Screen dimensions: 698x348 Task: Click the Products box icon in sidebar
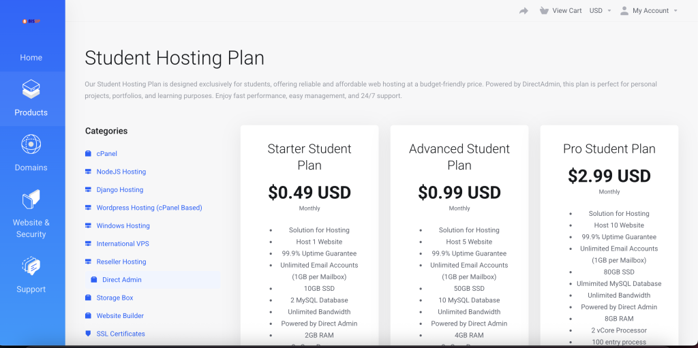[x=31, y=89]
